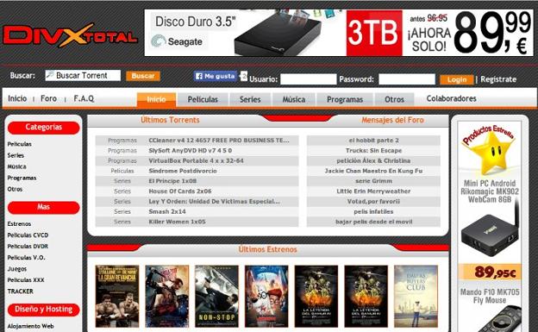538x332 pixels.
Task: Open the F.A.Q link
Action: tap(84, 98)
